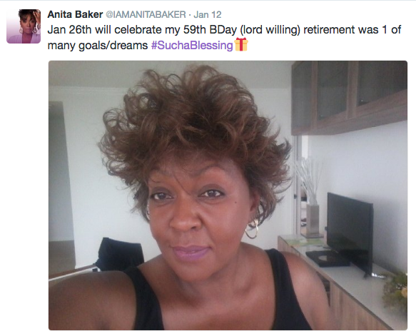Open the Jan 12 timestamp permalink
Screen dimensions: 416x331
208,14
